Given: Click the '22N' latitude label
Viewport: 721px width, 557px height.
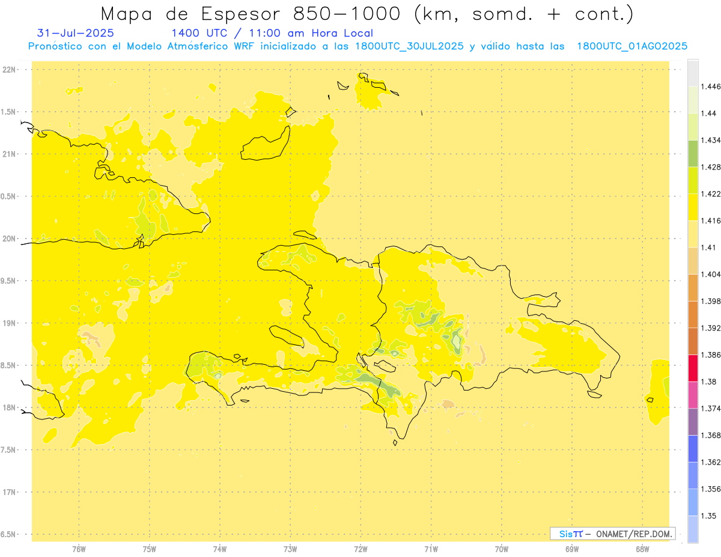Looking at the screenshot, I should click(x=10, y=70).
